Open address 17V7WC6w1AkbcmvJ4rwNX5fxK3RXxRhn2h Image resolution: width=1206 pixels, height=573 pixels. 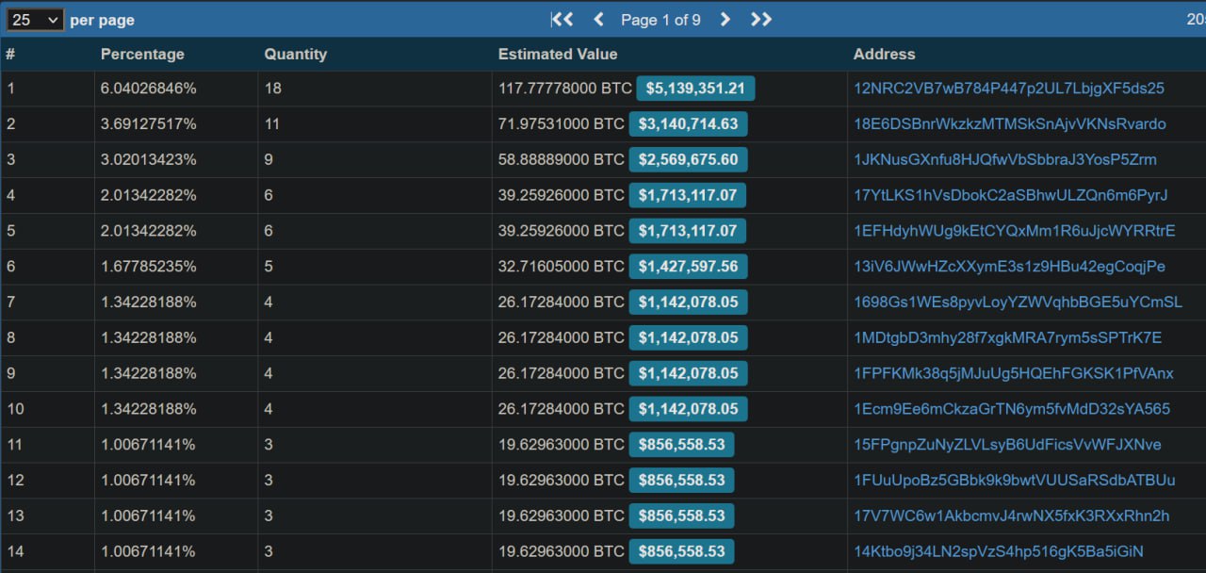coord(1012,516)
